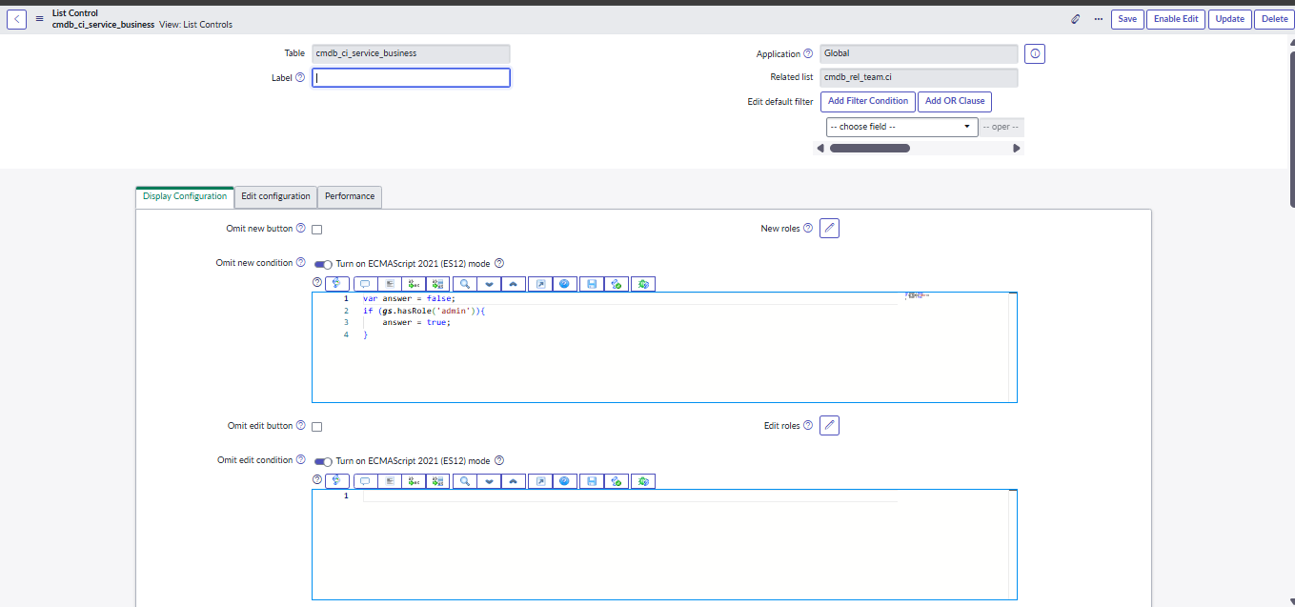Check the Omit new button checkbox

click(317, 230)
